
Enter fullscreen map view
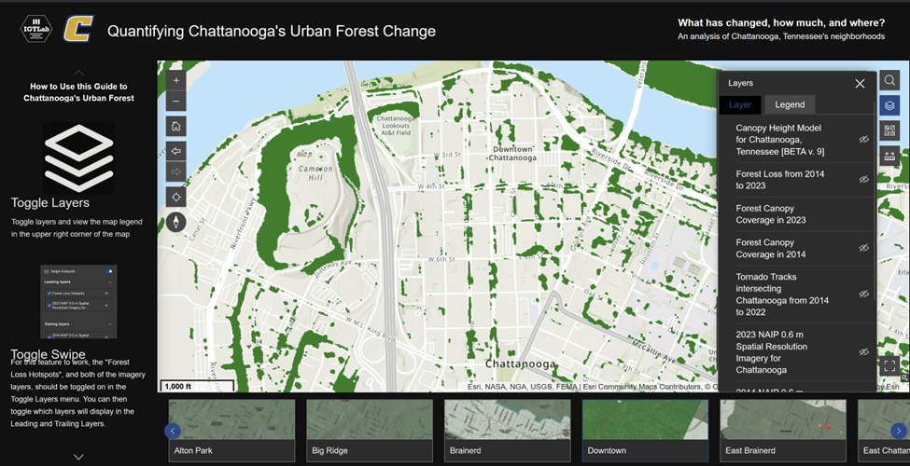889,365
